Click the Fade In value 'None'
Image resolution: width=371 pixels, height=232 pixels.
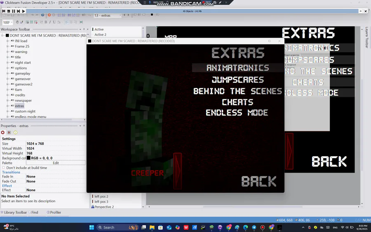click(x=31, y=176)
